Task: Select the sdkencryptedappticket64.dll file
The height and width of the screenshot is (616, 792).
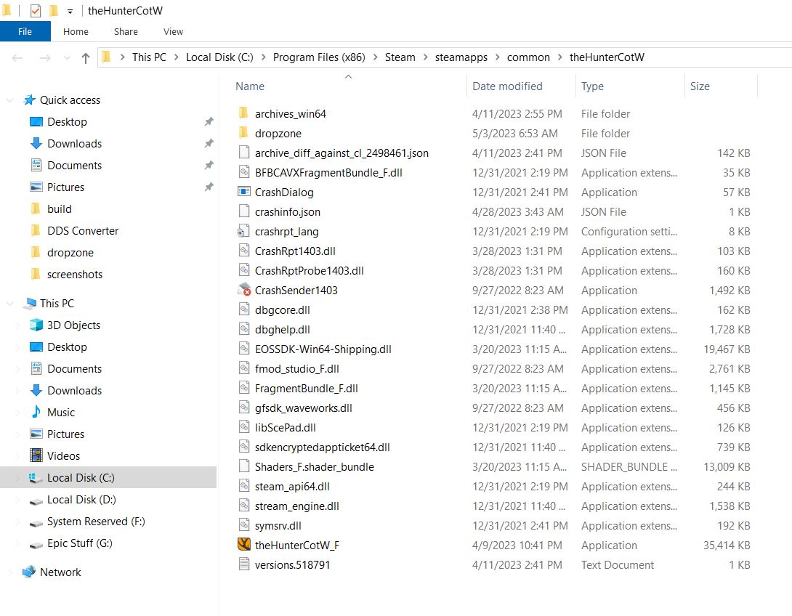Action: (x=323, y=447)
